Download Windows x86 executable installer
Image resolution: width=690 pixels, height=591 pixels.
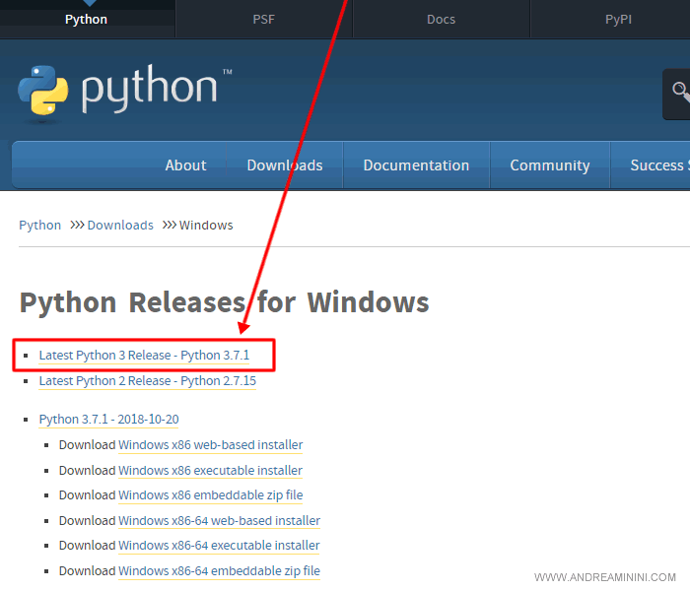click(x=210, y=471)
